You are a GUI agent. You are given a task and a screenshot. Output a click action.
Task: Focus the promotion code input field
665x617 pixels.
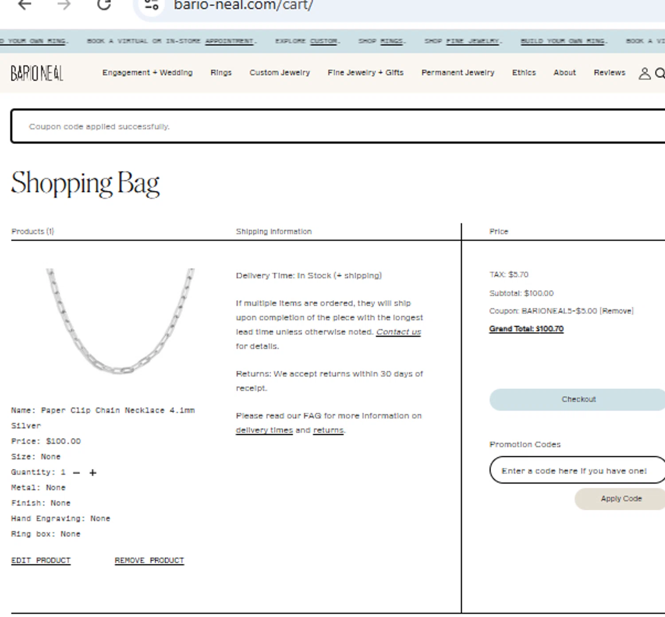(578, 470)
